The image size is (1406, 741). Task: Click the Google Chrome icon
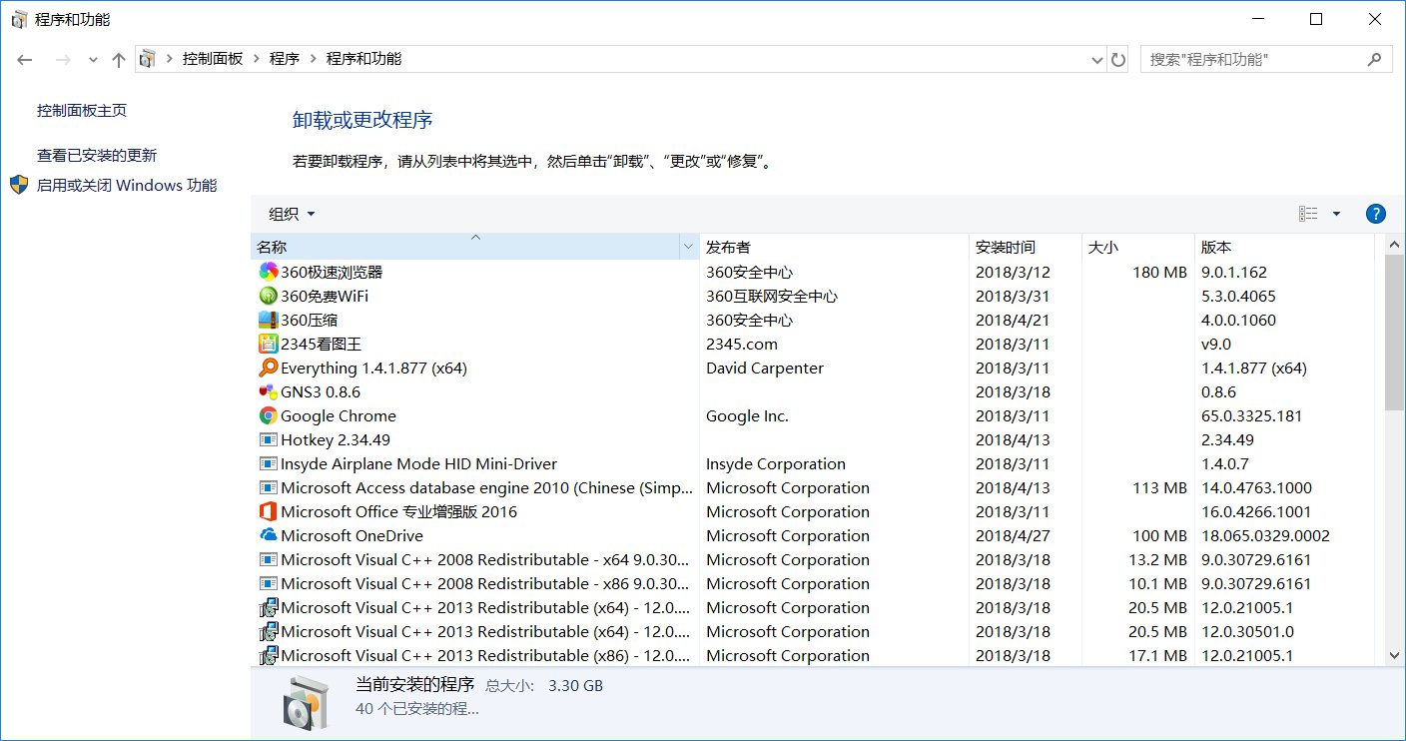268,415
